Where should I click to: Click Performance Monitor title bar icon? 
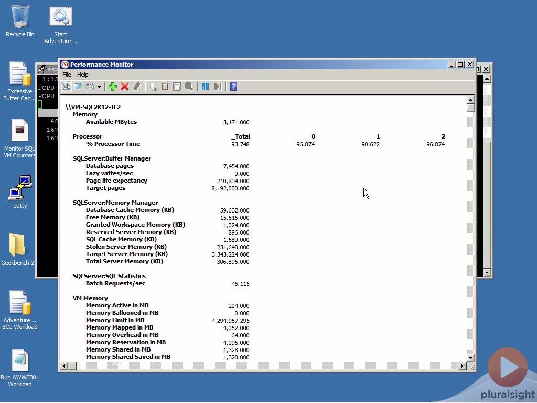tap(65, 65)
